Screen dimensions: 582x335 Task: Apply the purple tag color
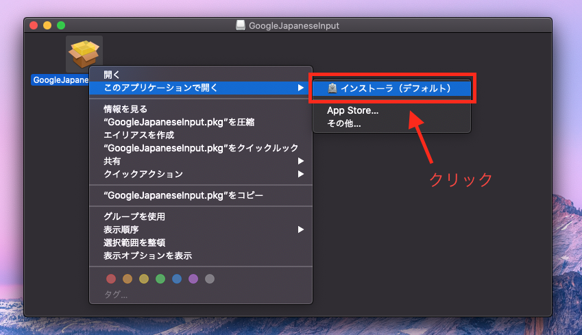(x=193, y=279)
